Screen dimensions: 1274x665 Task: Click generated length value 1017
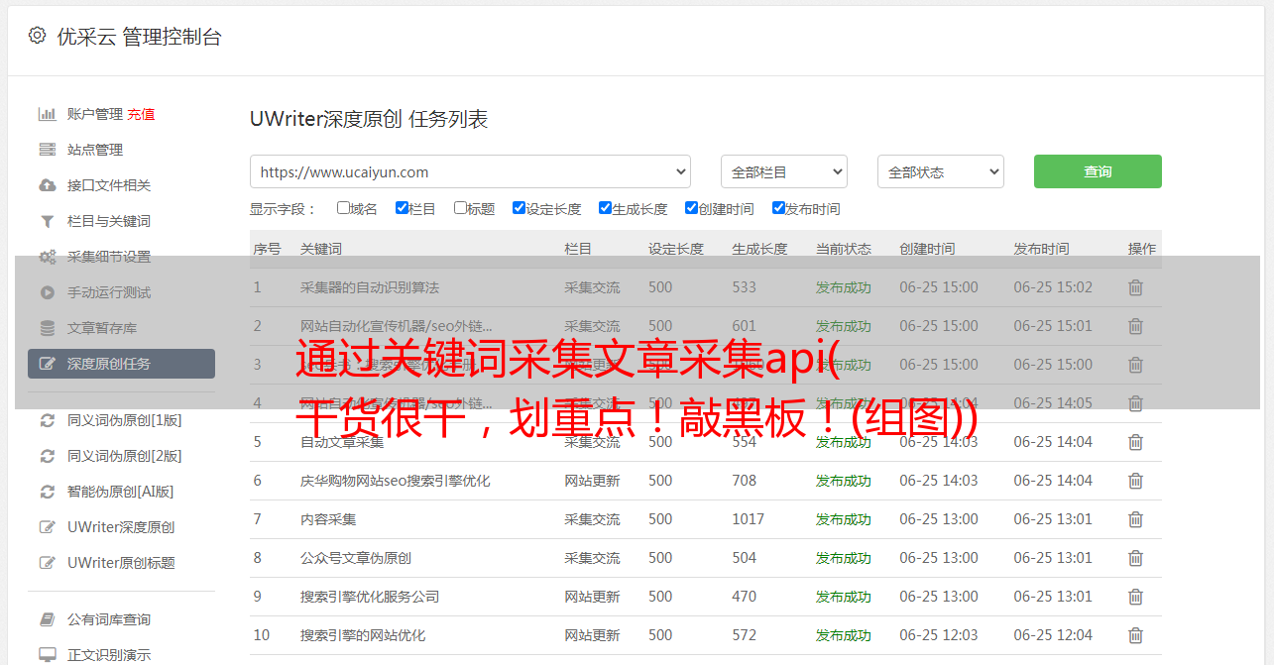click(749, 519)
